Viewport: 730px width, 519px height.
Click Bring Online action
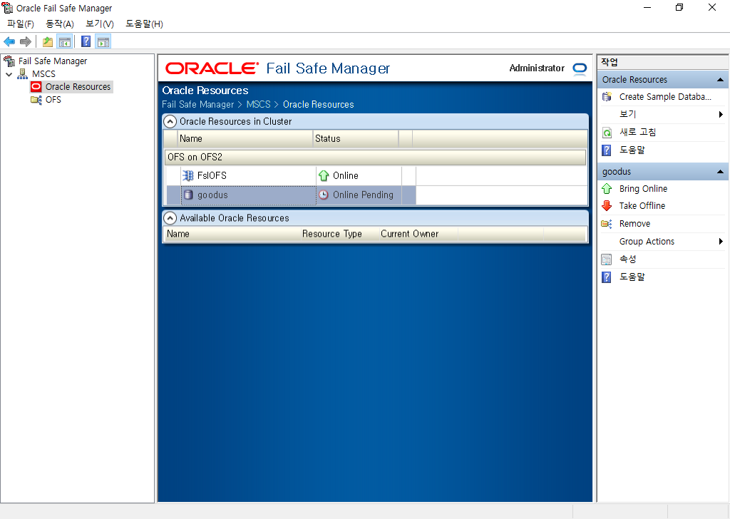click(643, 188)
